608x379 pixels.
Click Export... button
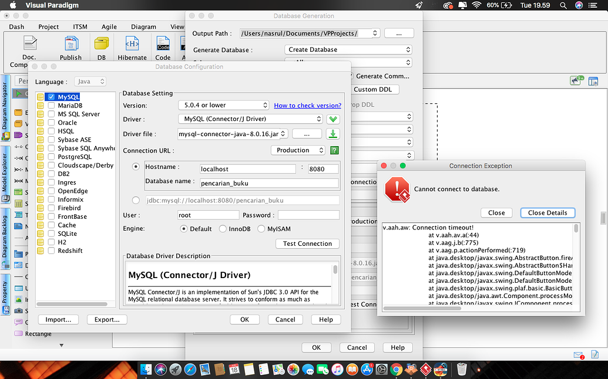(107, 319)
